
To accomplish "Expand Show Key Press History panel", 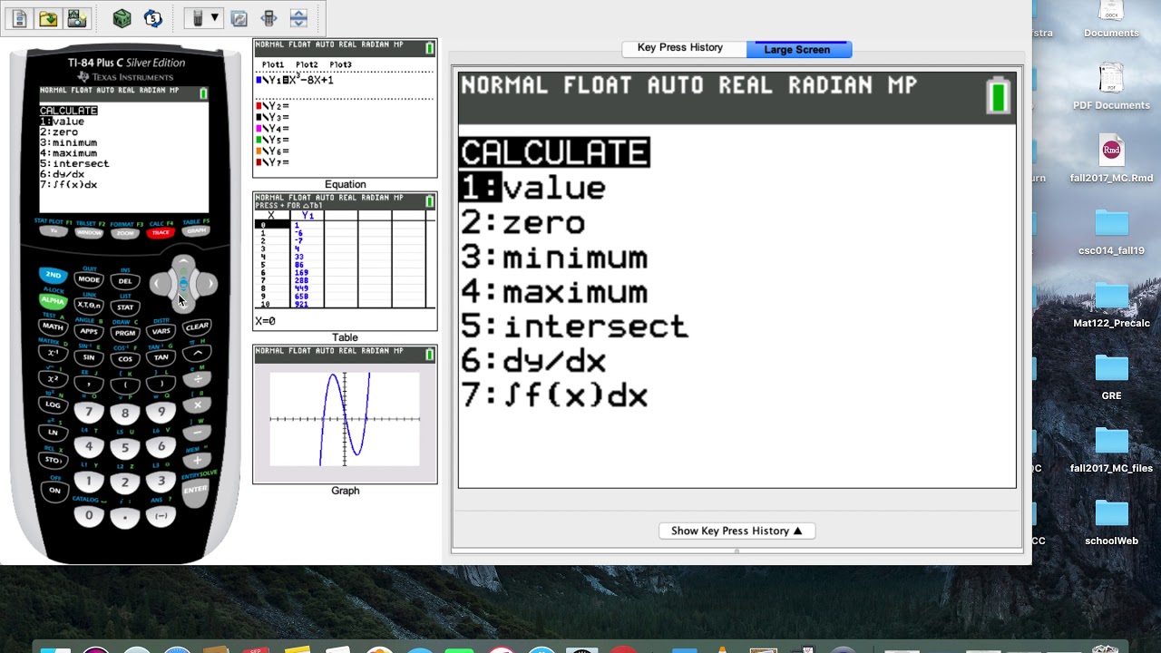I will click(737, 531).
